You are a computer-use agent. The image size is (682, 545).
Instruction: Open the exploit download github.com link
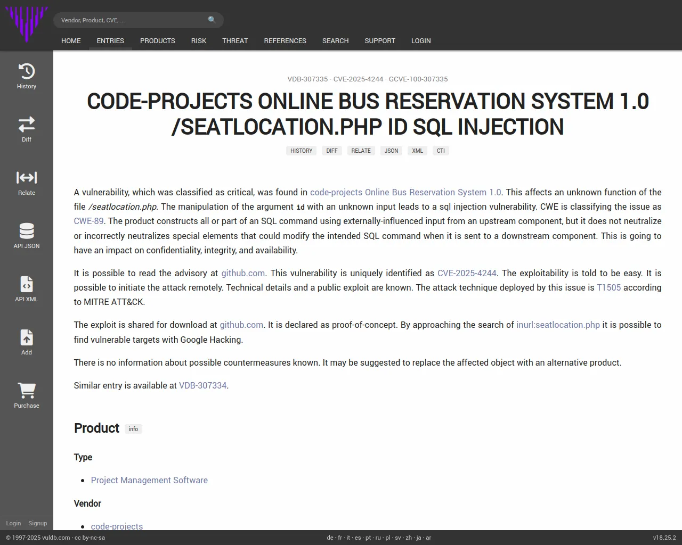(241, 325)
